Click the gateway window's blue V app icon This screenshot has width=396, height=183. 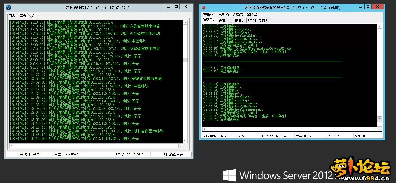[x=9, y=8]
